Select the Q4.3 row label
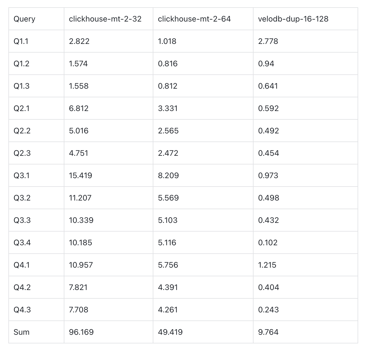Screen dimensions: 366x349 click(x=22, y=310)
